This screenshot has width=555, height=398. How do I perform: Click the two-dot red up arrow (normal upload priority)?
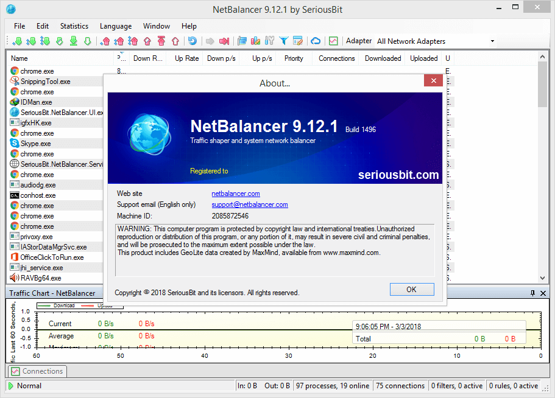coord(119,41)
